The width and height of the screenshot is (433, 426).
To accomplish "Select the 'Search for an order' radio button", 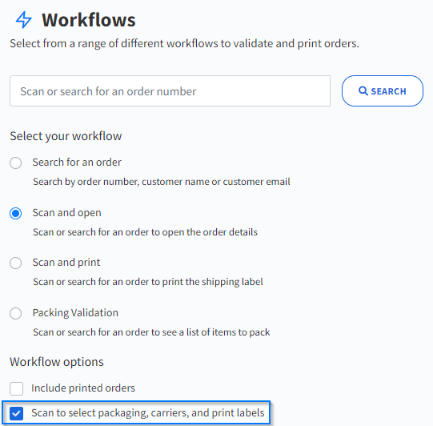I will point(15,163).
